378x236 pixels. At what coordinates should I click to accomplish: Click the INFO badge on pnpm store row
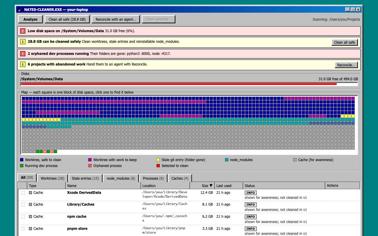click(x=250, y=229)
